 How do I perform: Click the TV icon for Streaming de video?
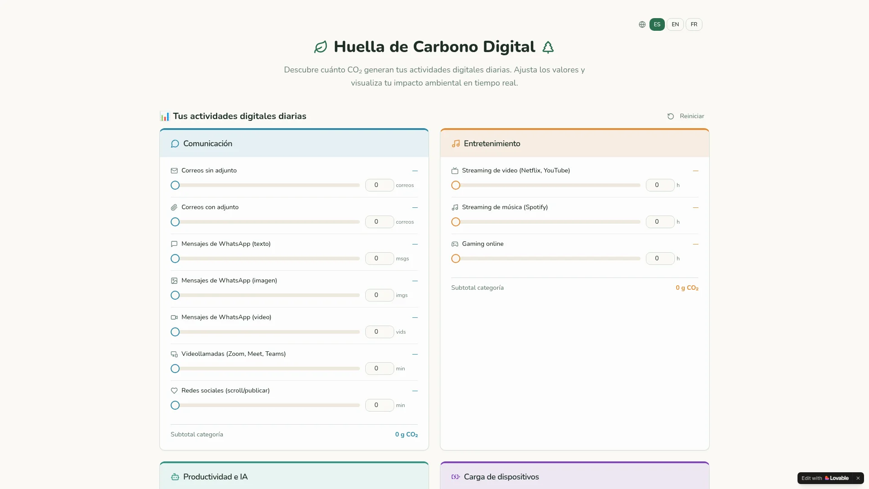point(455,171)
